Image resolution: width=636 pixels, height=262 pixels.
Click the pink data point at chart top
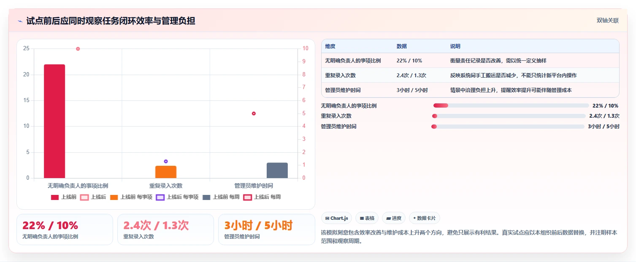(78, 49)
